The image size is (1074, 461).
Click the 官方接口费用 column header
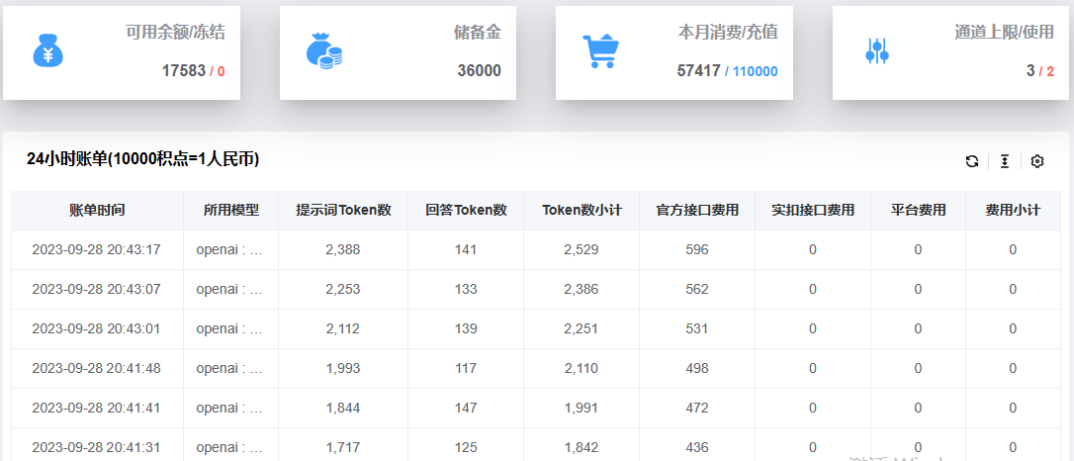click(x=697, y=211)
